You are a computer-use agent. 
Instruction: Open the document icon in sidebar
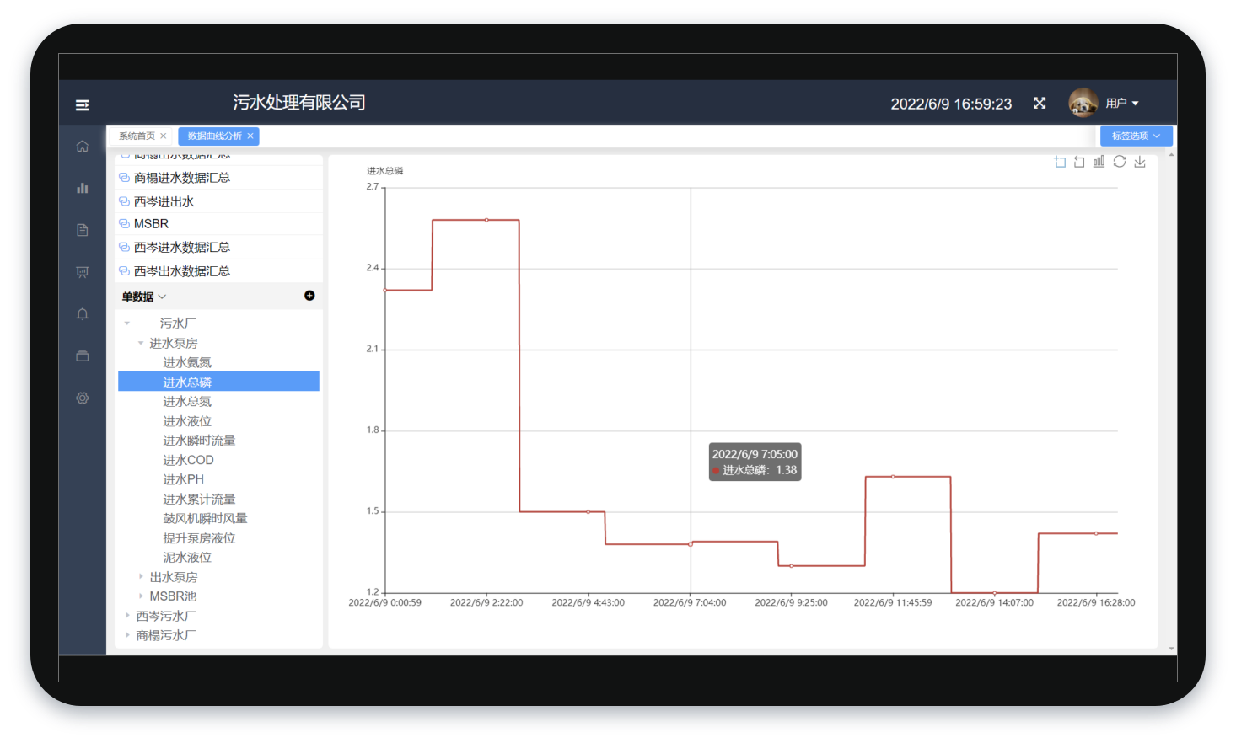(82, 230)
